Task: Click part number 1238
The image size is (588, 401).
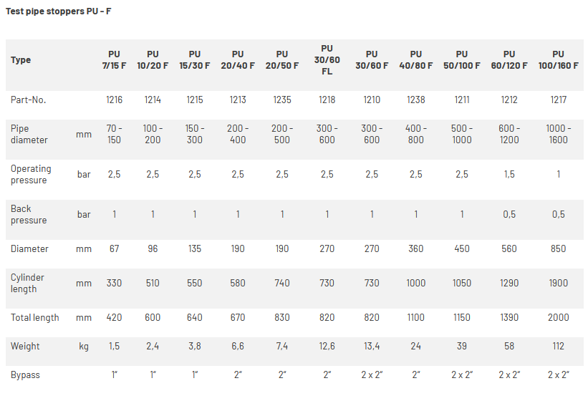Action: (416, 100)
